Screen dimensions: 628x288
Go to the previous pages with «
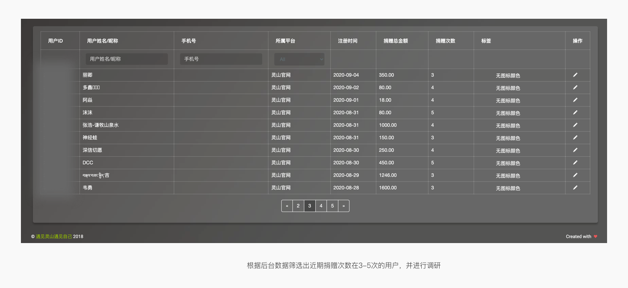pos(287,206)
